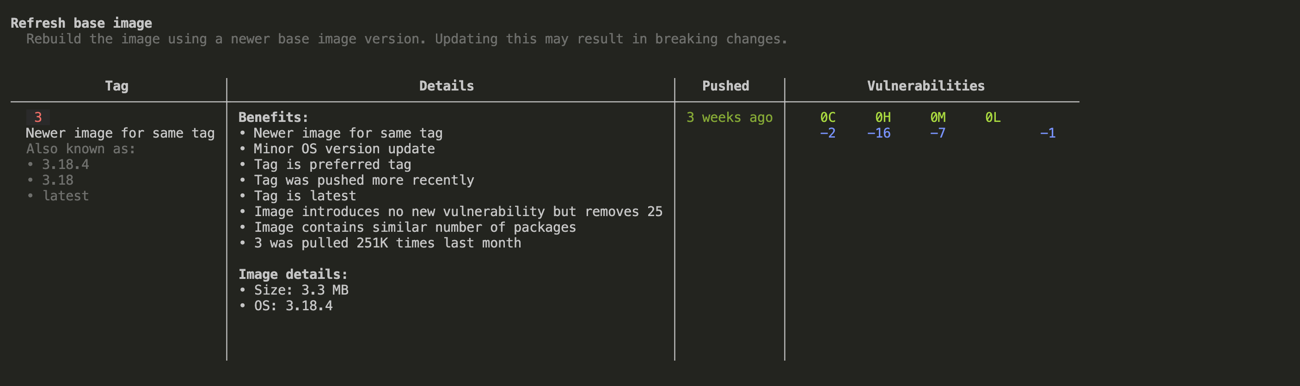The width and height of the screenshot is (1300, 386).
Task: Select the "3.18" alias under Also known as
Action: click(x=57, y=181)
